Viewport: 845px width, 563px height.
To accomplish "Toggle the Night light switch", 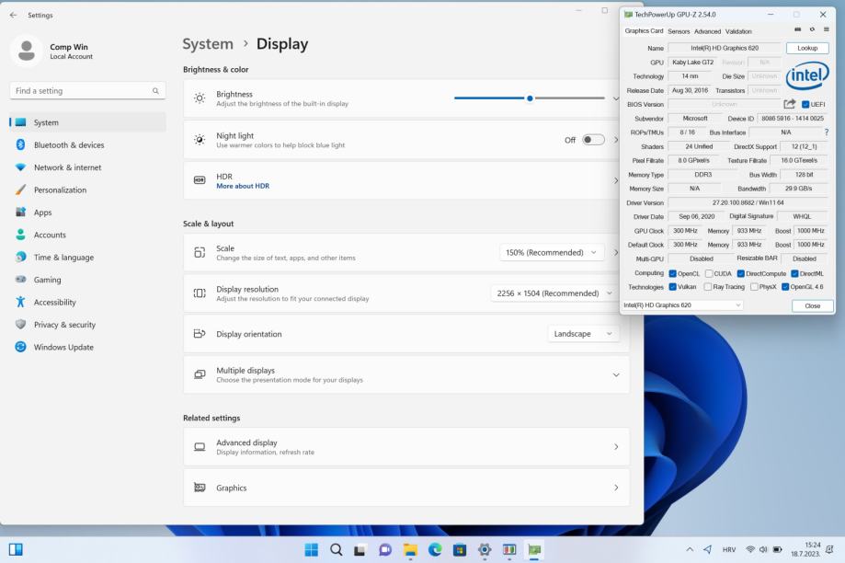I will [x=593, y=140].
